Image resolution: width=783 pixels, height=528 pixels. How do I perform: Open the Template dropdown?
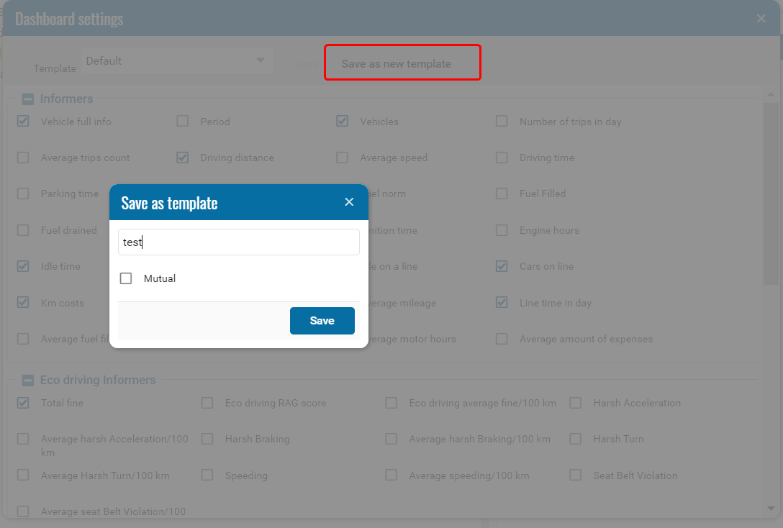coord(176,61)
